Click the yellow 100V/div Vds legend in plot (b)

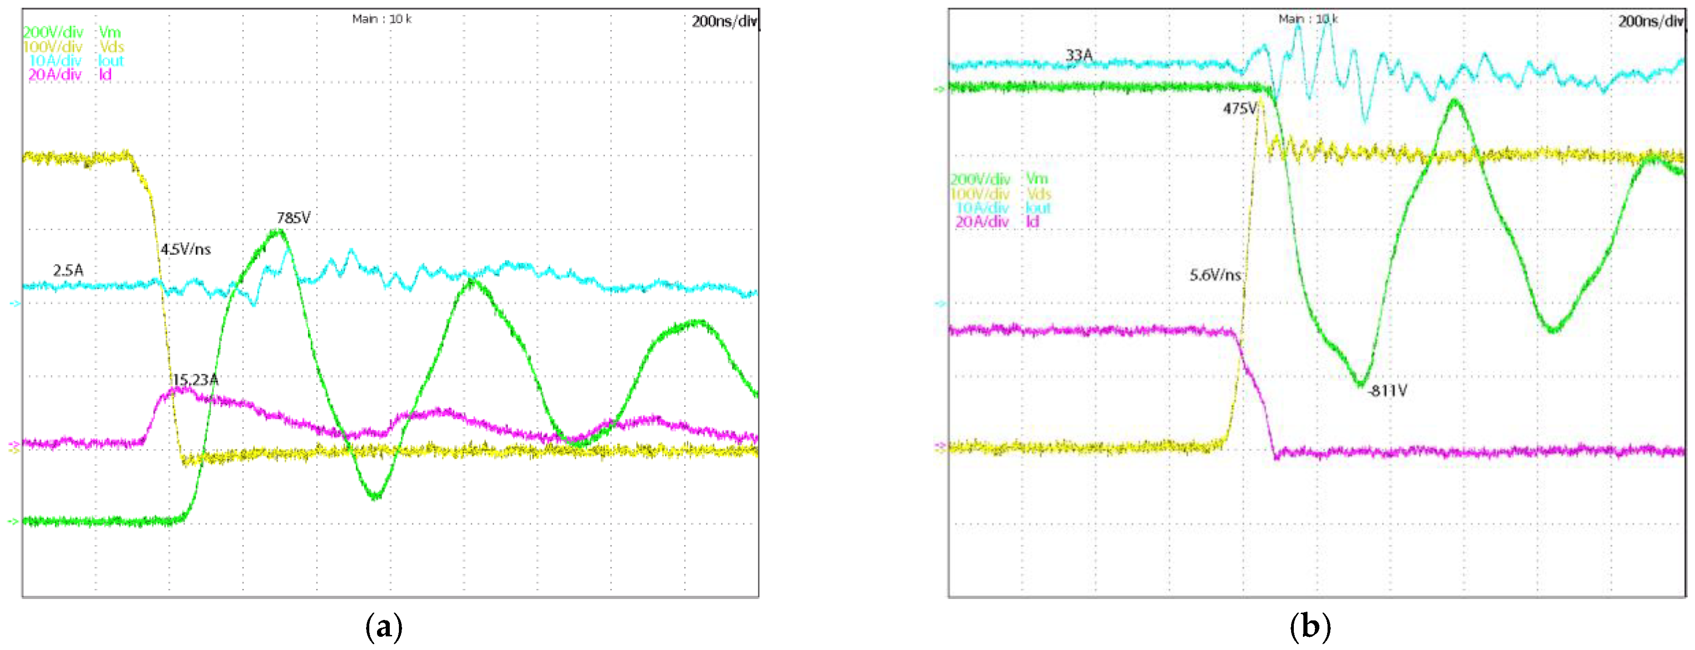[1001, 194]
